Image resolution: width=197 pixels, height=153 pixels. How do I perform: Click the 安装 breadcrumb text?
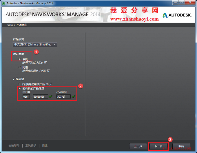click(x=10, y=25)
